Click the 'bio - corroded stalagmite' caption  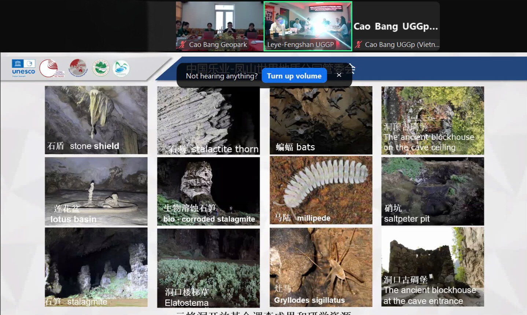[x=209, y=219]
